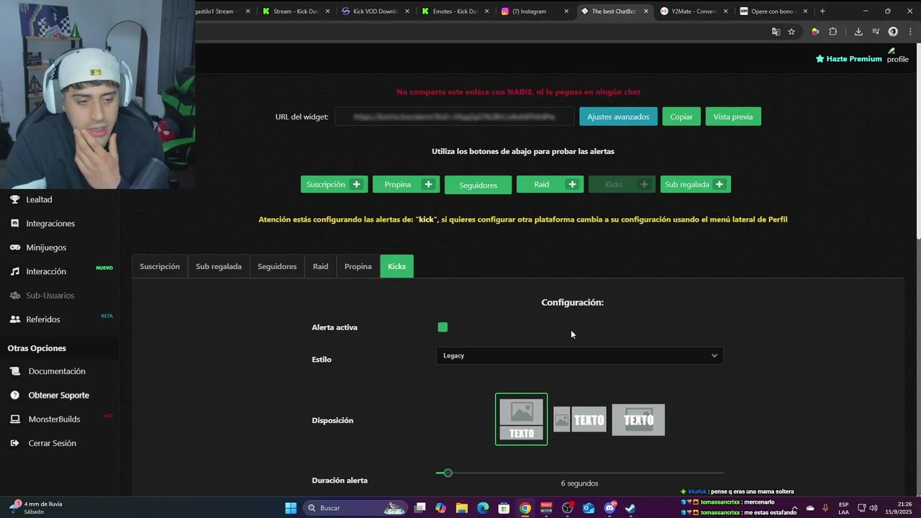Open Discord from the taskbar

click(x=609, y=508)
